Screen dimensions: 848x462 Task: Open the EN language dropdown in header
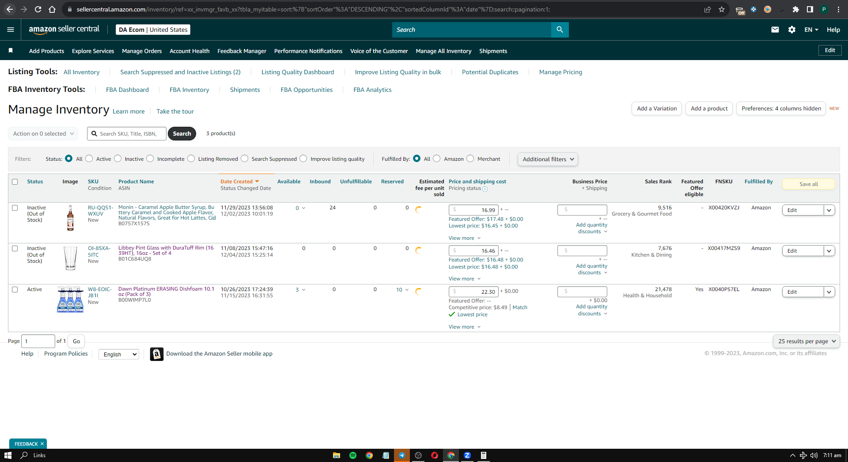pyautogui.click(x=811, y=30)
